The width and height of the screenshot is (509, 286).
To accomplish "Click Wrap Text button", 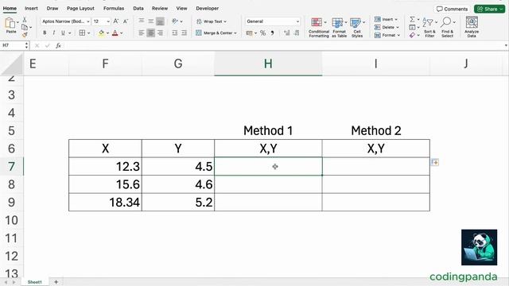I will point(212,21).
